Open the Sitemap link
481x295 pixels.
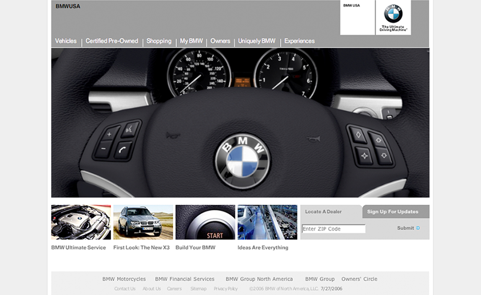pos(198,289)
